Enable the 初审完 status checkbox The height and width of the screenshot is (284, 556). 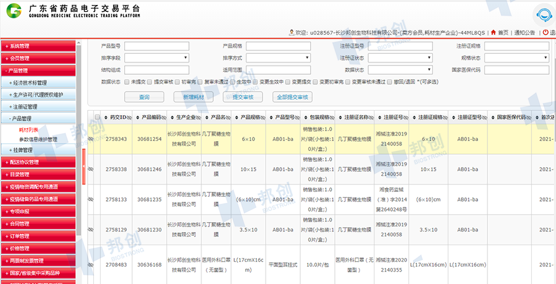(177, 82)
